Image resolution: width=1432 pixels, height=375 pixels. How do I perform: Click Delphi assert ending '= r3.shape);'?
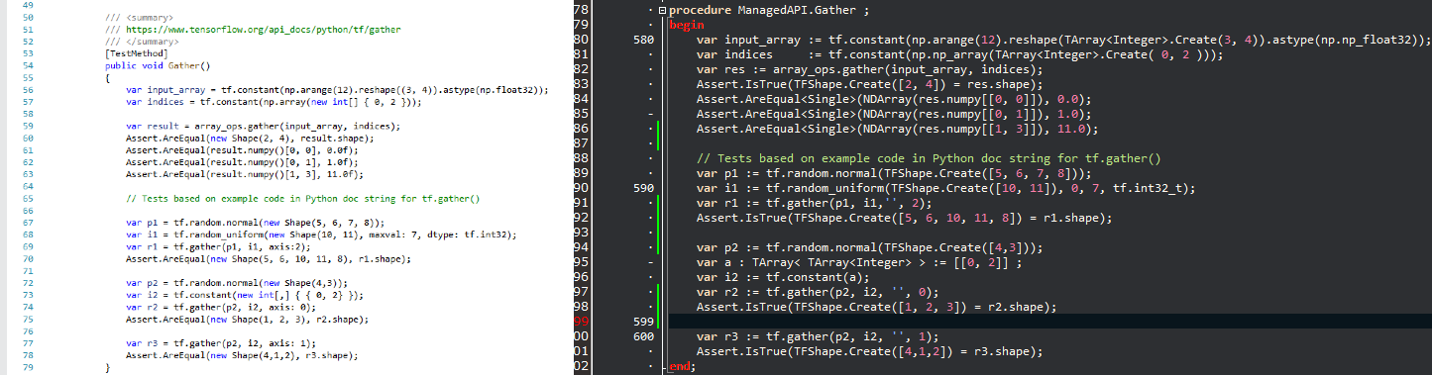click(x=870, y=351)
